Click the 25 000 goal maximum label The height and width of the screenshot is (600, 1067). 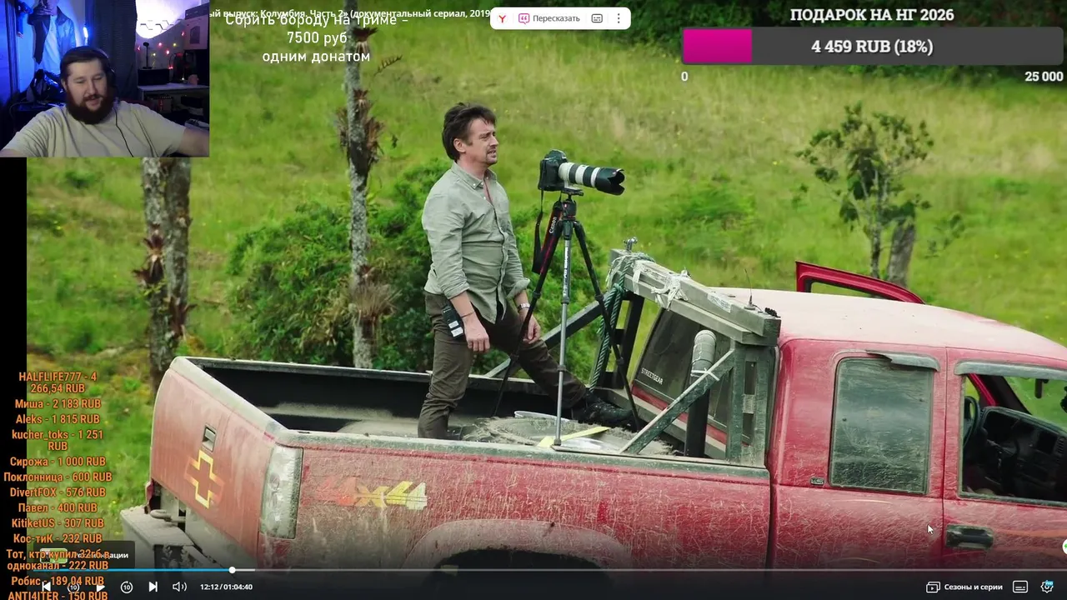click(1044, 77)
